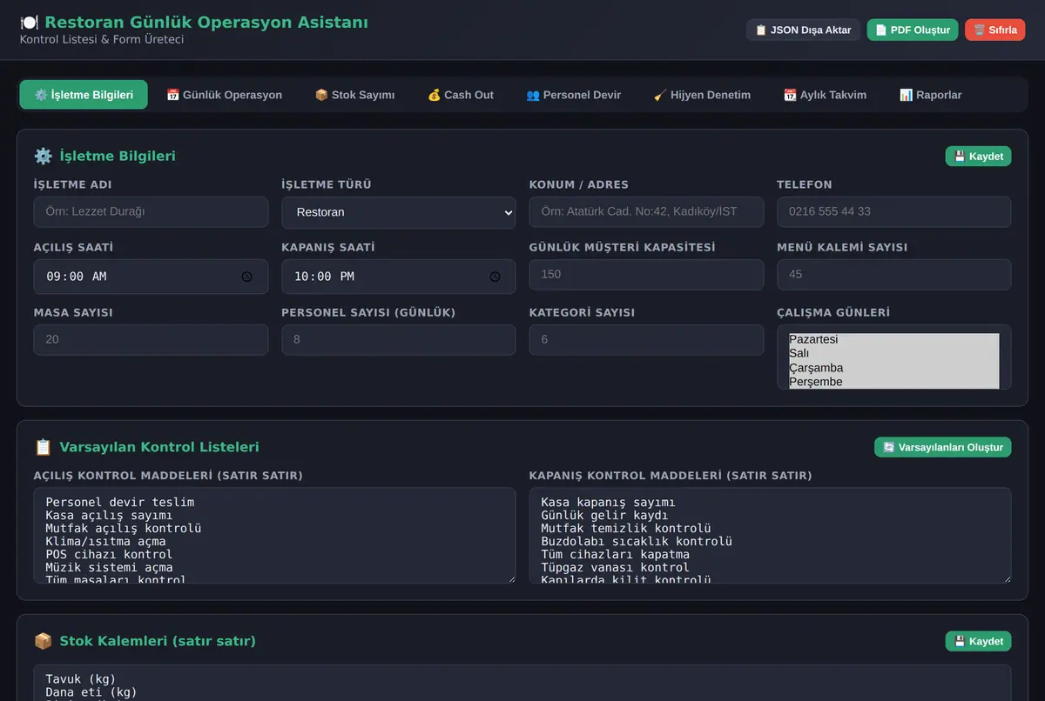Click into the Telefon field
The width and height of the screenshot is (1045, 701).
point(893,212)
